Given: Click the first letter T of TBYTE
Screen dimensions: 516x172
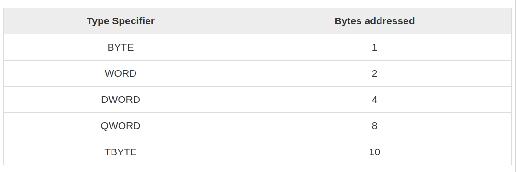Looking at the screenshot, I should pos(108,152).
